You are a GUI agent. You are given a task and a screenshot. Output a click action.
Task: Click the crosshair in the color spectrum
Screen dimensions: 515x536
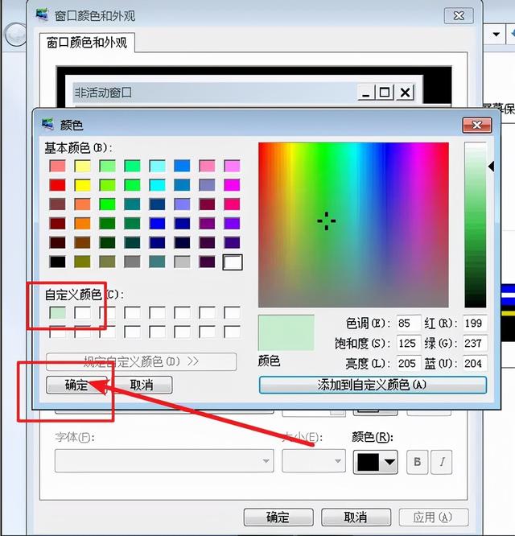(x=327, y=221)
